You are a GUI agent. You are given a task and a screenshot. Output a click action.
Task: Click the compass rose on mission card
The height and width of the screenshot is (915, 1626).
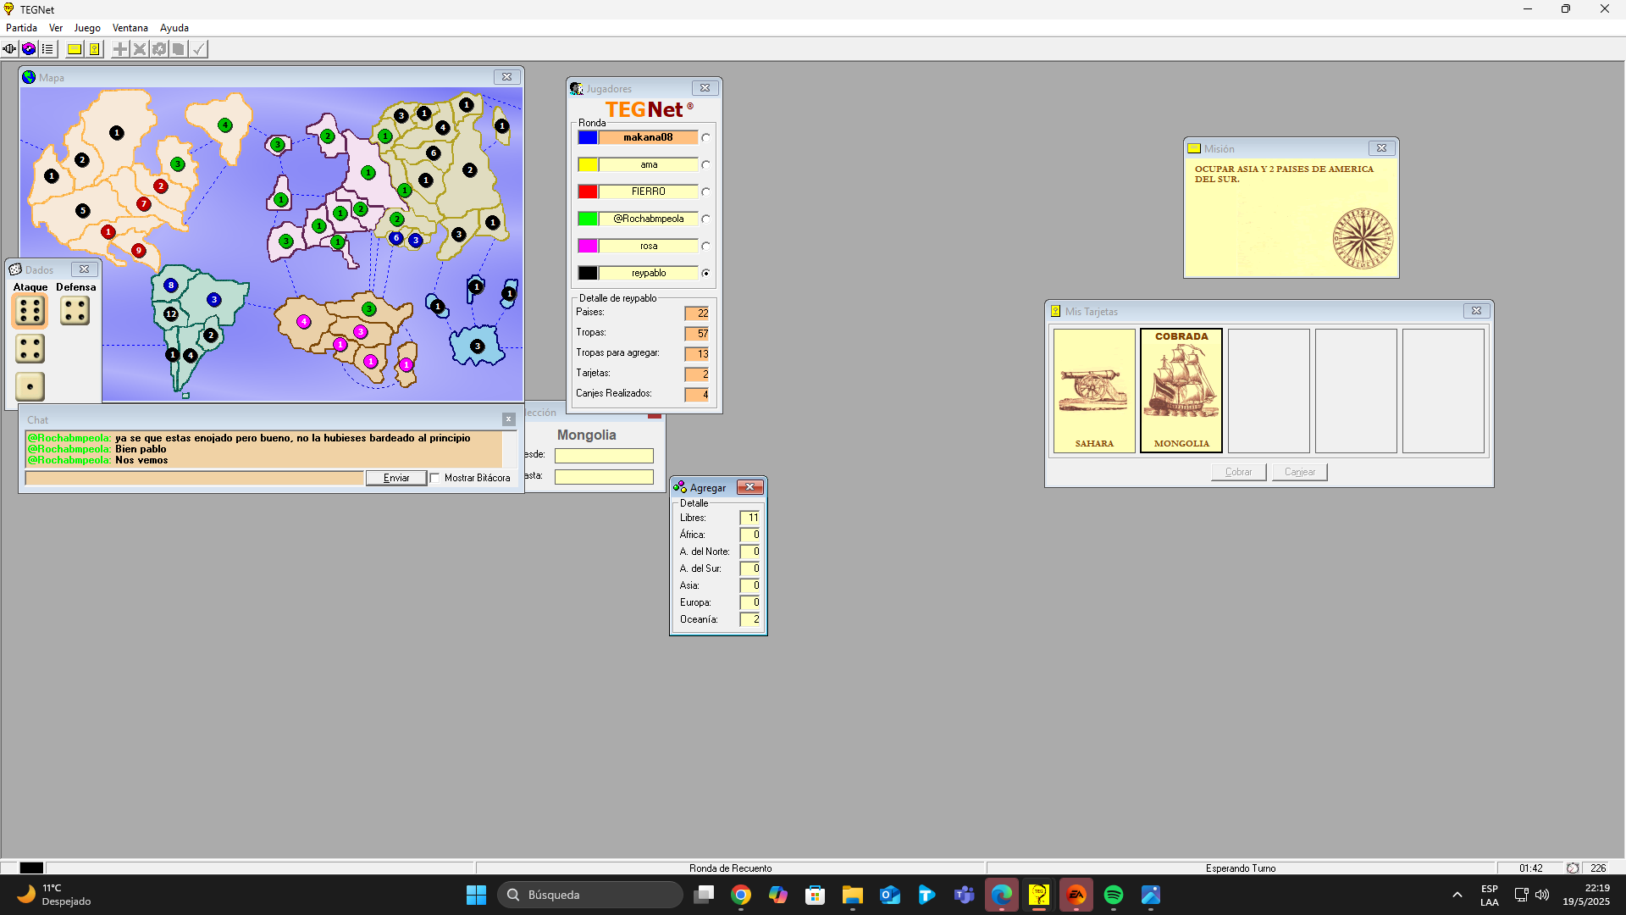(x=1363, y=239)
